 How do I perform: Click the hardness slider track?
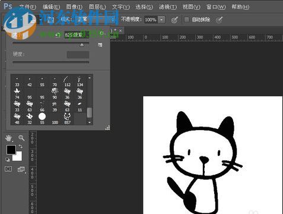(x=51, y=62)
